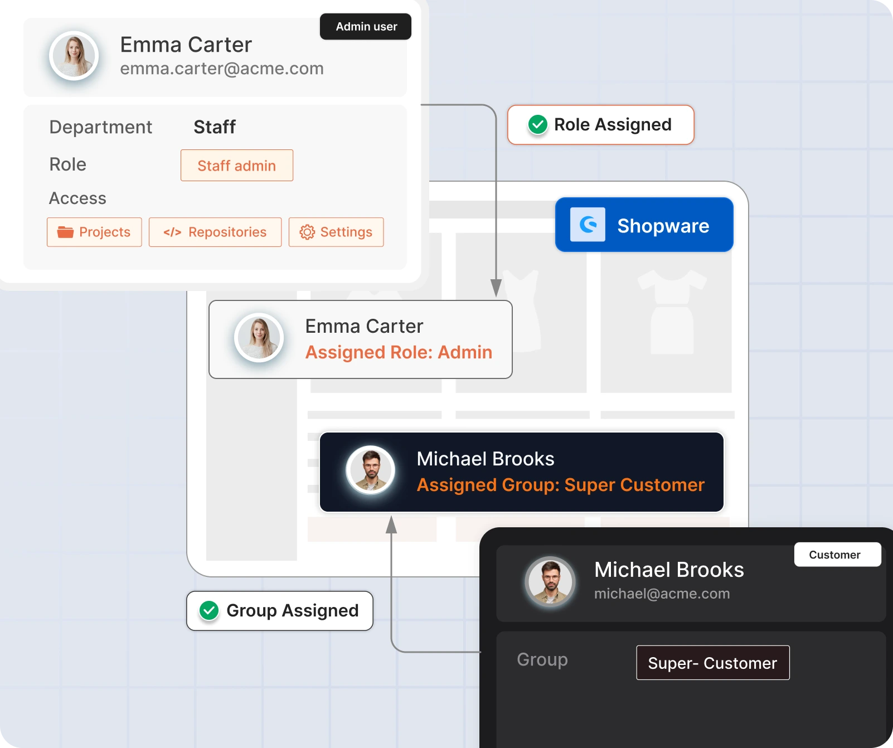Image resolution: width=893 pixels, height=748 pixels.
Task: Click Emma Carter avatar in admin user card
Action: [74, 56]
